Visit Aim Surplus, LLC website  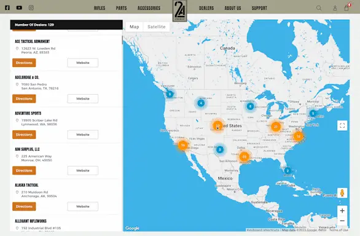pyautogui.click(x=83, y=170)
